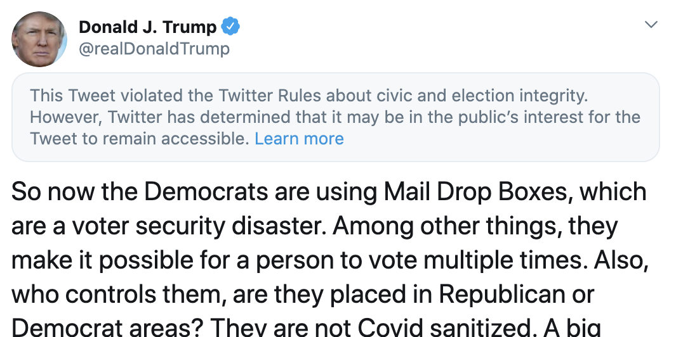This screenshot has width=676, height=337.
Task: Click the word "Republican" in the tweet body
Action: click(502, 295)
